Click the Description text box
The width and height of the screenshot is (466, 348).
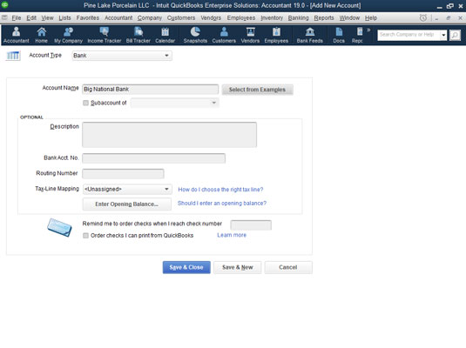pos(169,135)
